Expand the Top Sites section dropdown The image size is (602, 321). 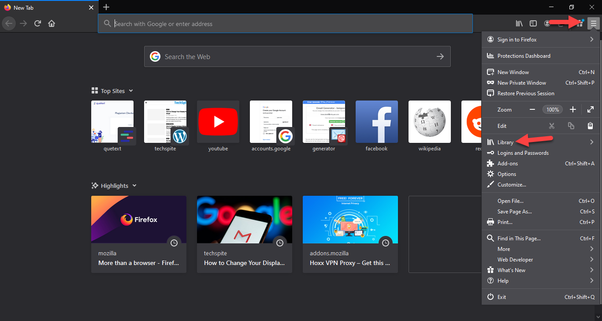pos(131,91)
